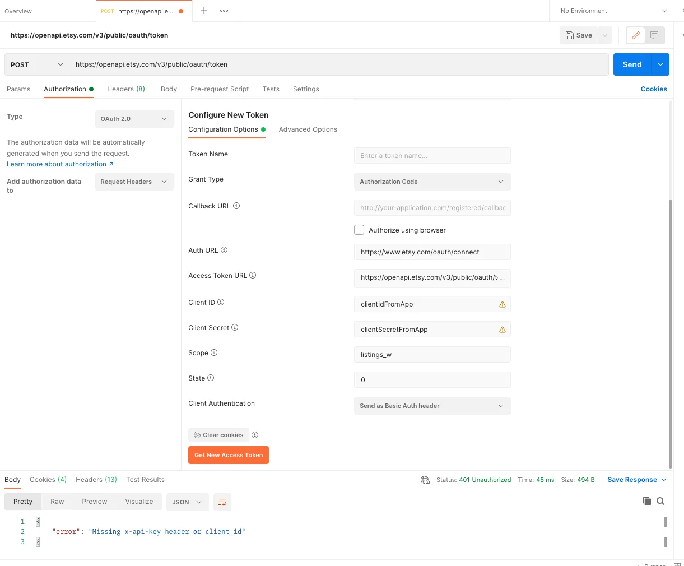This screenshot has width=684, height=566.
Task: Expand the Save button arrow options
Action: tap(605, 35)
